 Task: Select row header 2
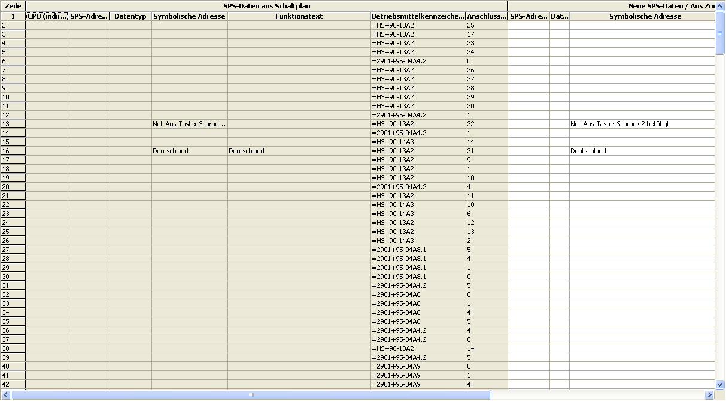point(13,25)
